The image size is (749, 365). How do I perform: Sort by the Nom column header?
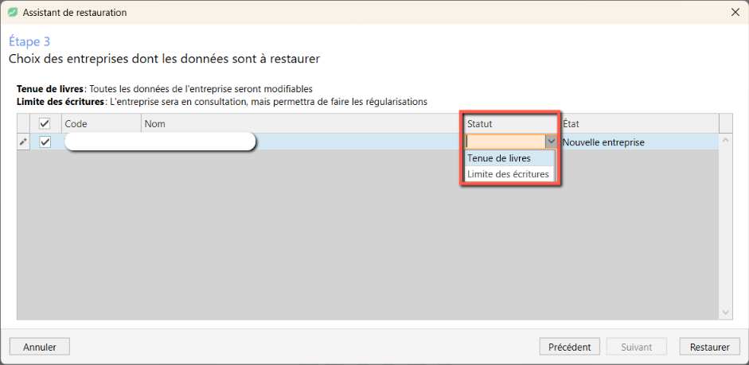(x=302, y=124)
